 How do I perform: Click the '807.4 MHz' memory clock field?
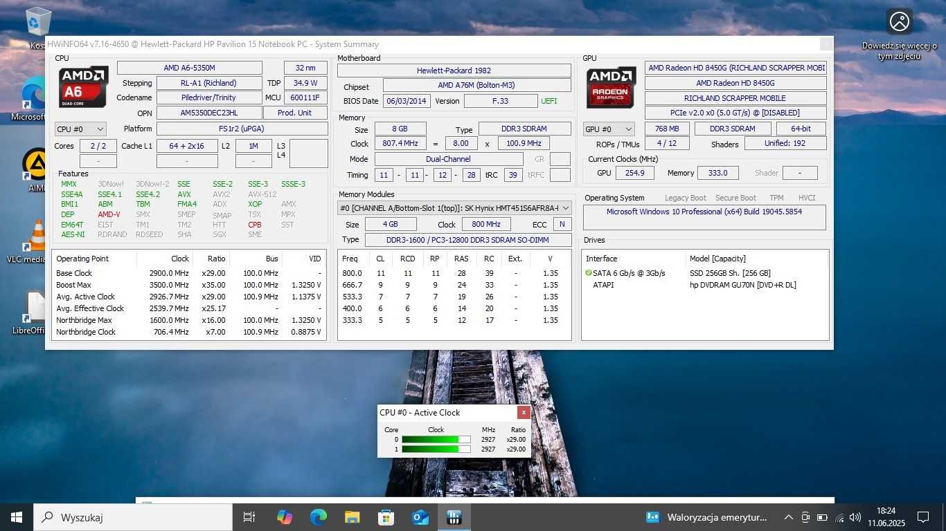tap(400, 144)
